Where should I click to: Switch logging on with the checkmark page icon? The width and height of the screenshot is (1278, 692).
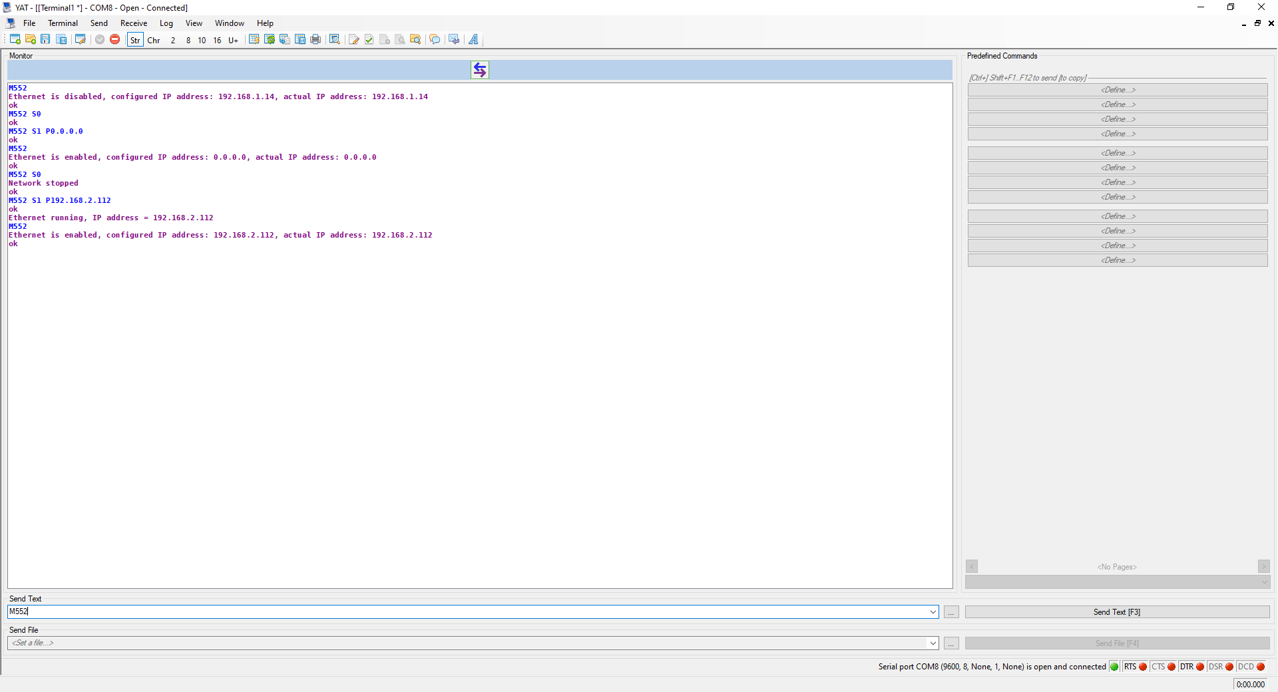[369, 39]
